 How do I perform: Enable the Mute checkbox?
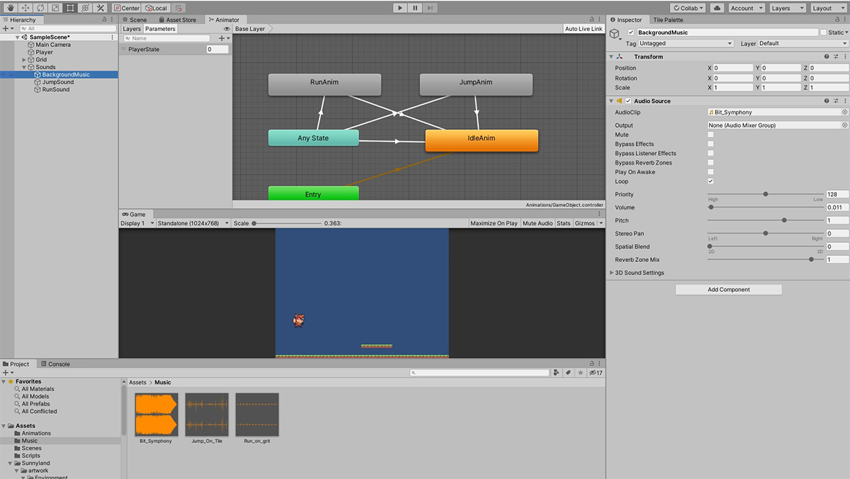711,135
